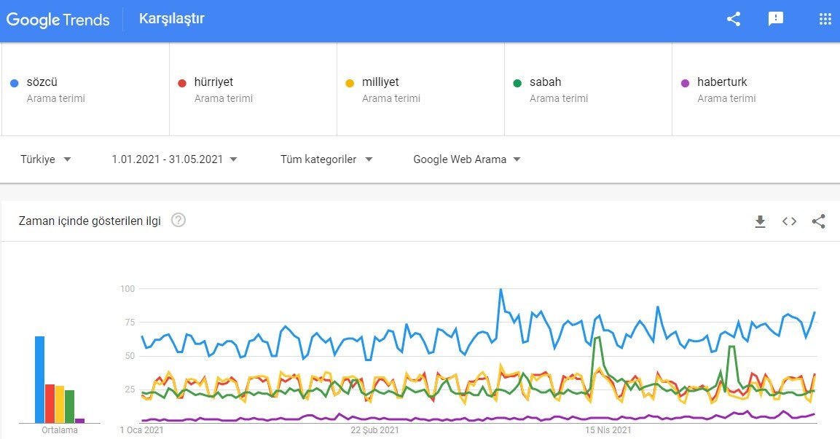Expand the Türkiye region dropdown
Screen dimensions: 840x439
[46, 159]
